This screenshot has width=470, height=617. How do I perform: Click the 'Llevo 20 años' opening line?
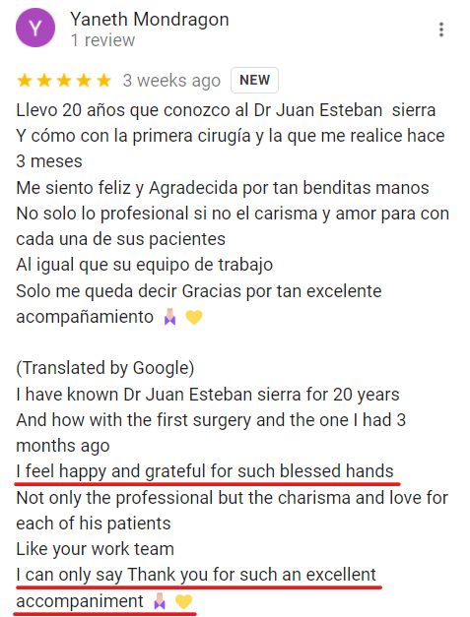point(226,110)
